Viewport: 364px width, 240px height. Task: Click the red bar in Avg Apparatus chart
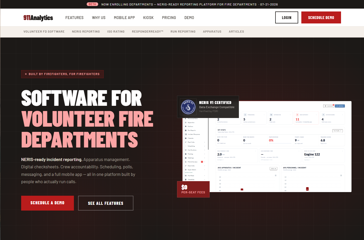point(242,190)
